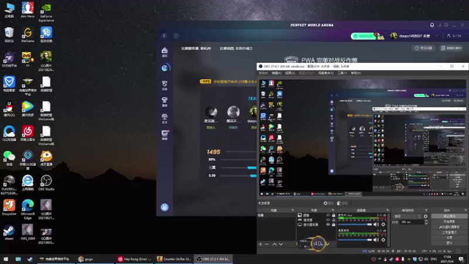Image resolution: width=469 pixels, height=264 pixels.
Task: Mute the Desktop Audio channel
Action: pyautogui.click(x=376, y=240)
